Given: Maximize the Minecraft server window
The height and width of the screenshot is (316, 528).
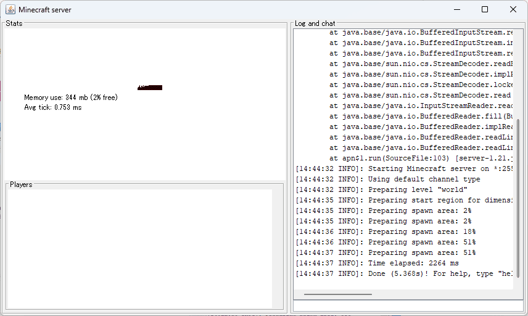Looking at the screenshot, I should (x=485, y=9).
